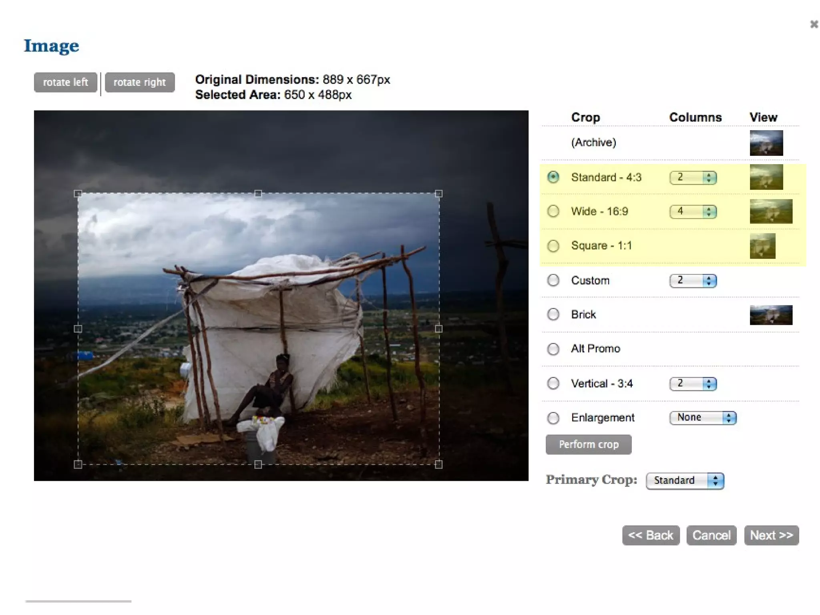The width and height of the screenshot is (820, 615).
Task: Select the Square - 1:1 radio button
Action: pos(553,245)
